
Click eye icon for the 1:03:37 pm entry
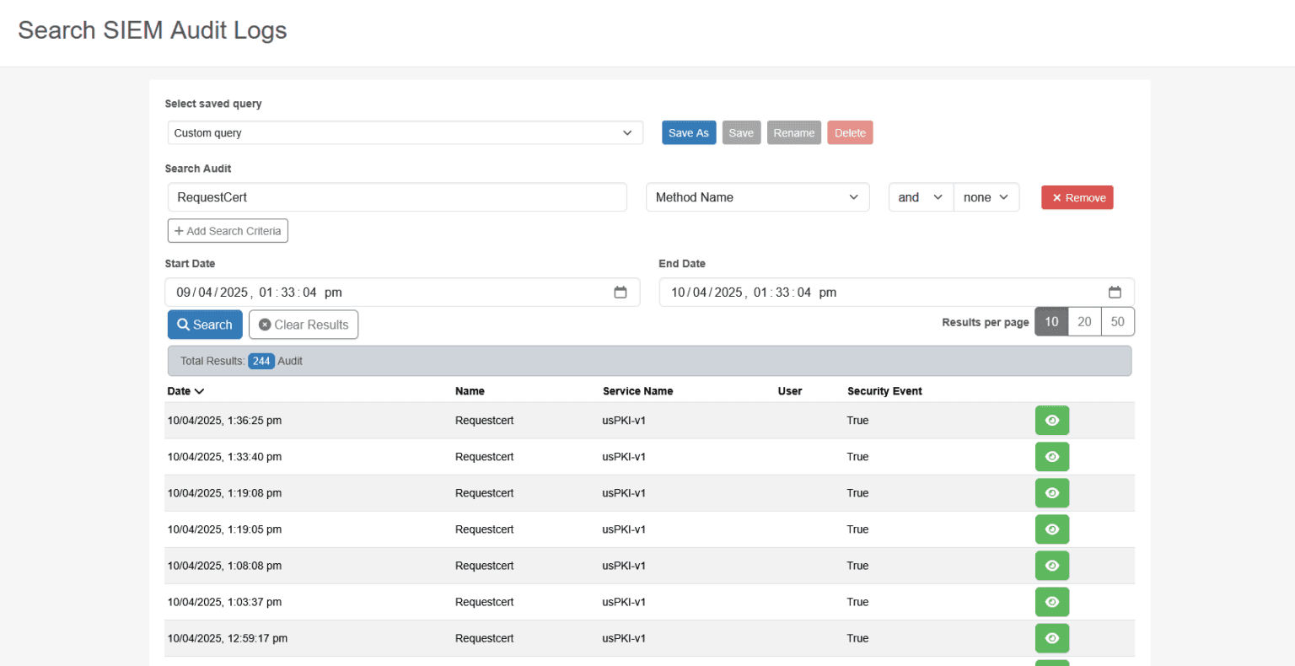pyautogui.click(x=1051, y=602)
